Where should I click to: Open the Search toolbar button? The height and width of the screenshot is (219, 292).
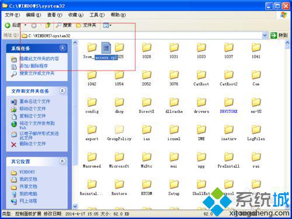click(x=64, y=25)
